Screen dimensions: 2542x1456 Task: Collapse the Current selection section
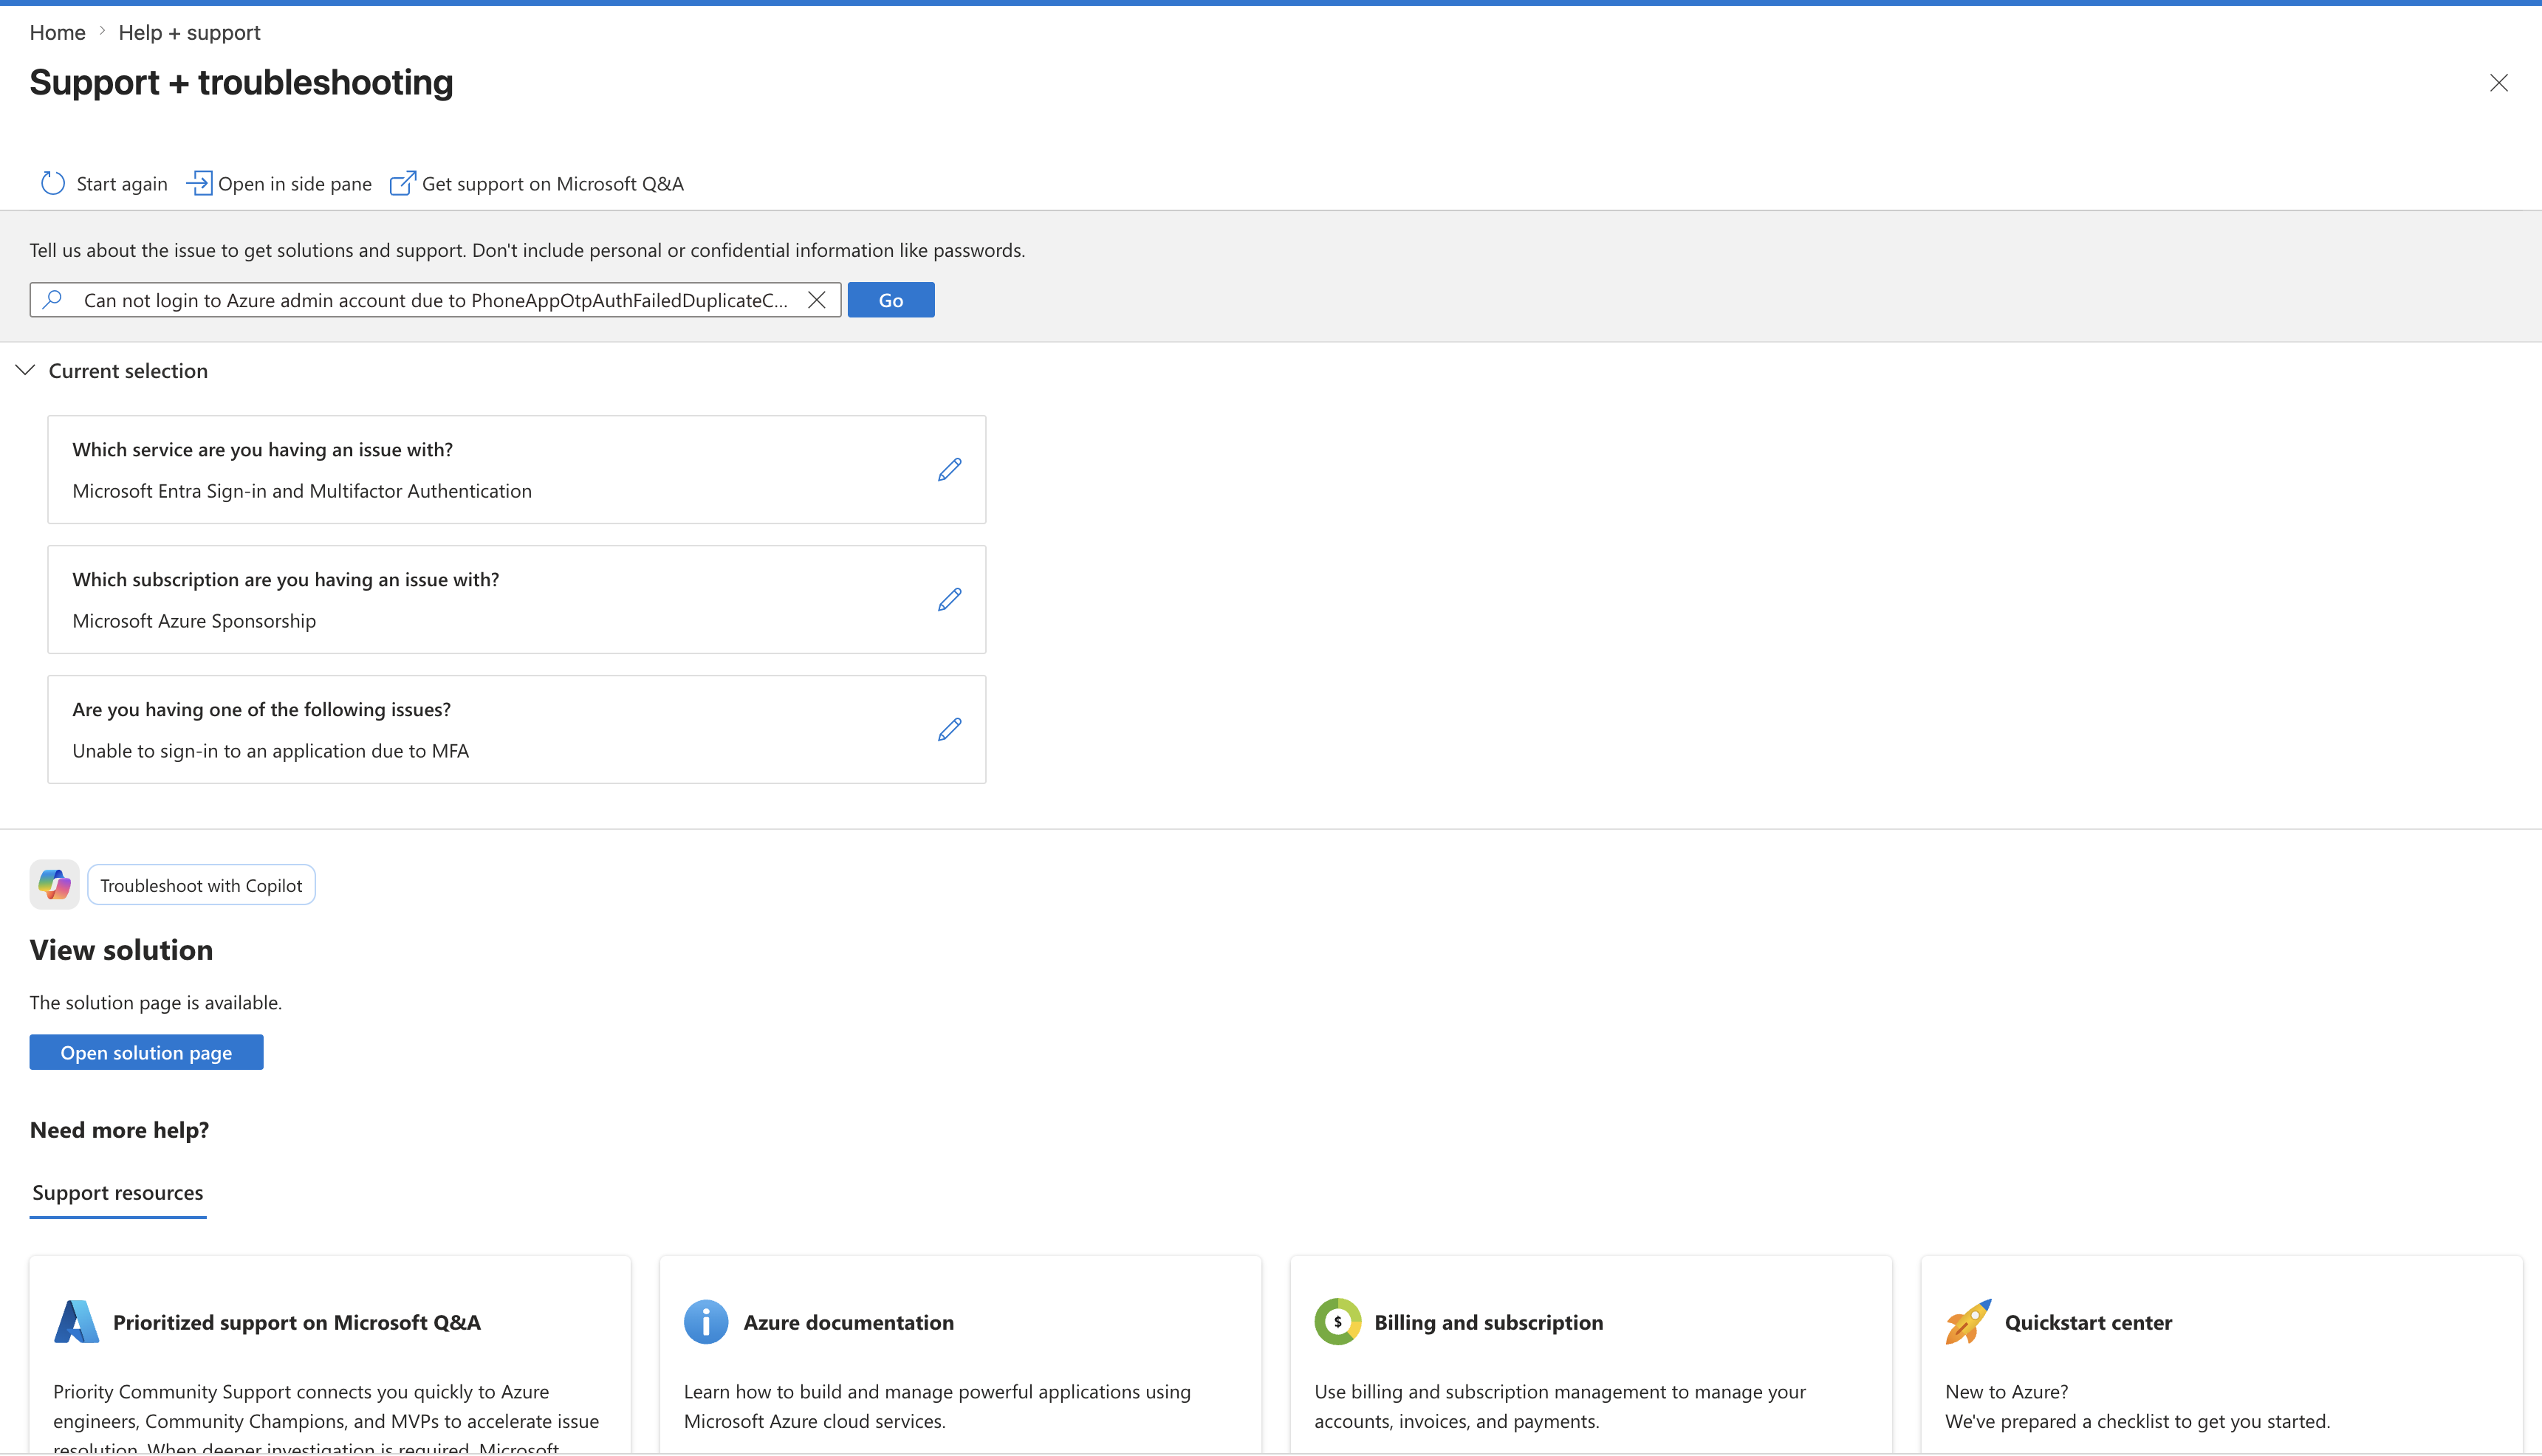point(26,370)
